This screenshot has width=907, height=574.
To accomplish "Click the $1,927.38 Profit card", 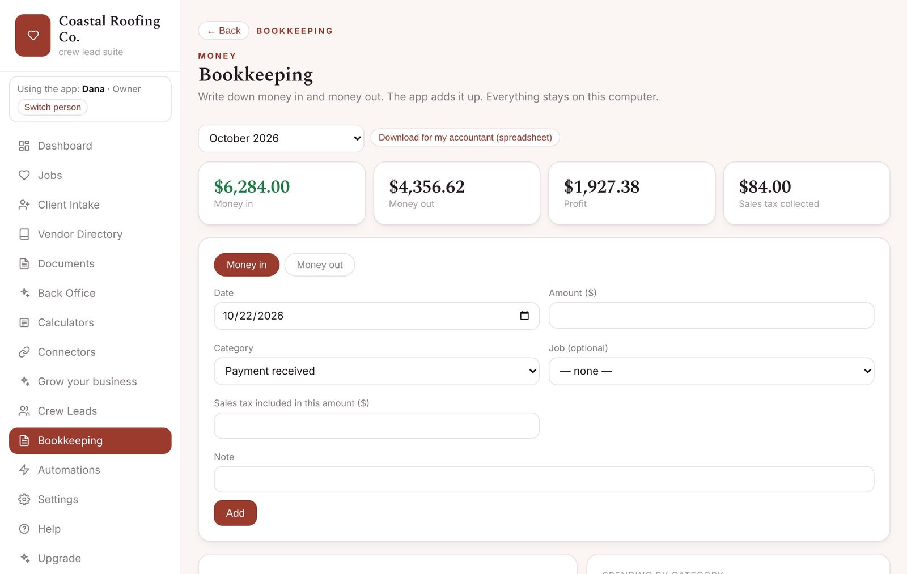I will tap(631, 193).
